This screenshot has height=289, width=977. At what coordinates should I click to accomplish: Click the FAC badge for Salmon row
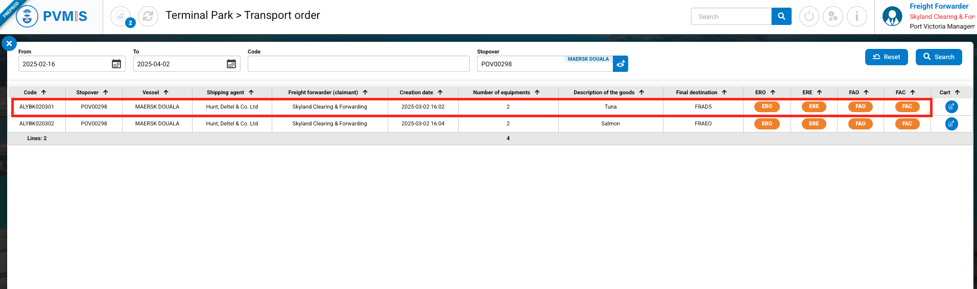(x=907, y=124)
